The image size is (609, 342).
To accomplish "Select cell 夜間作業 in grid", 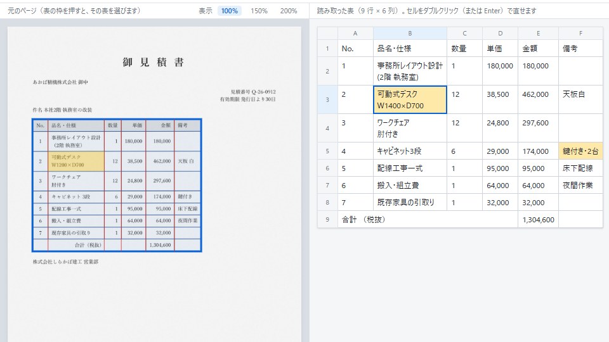I will [x=580, y=185].
